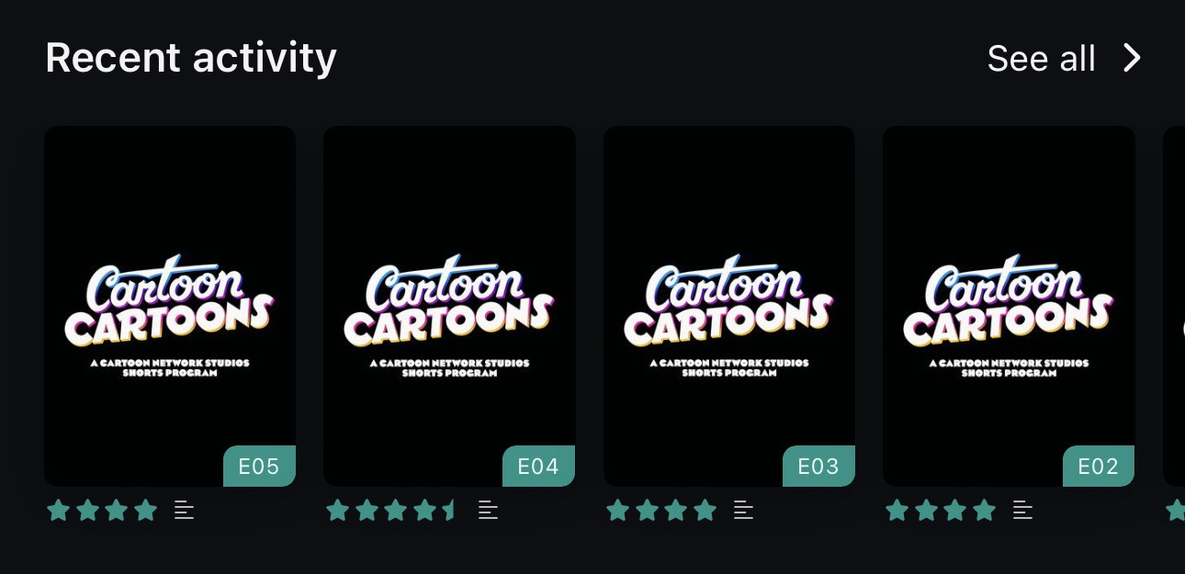The height and width of the screenshot is (574, 1185).
Task: Click the E04 episode badge
Action: 538,467
